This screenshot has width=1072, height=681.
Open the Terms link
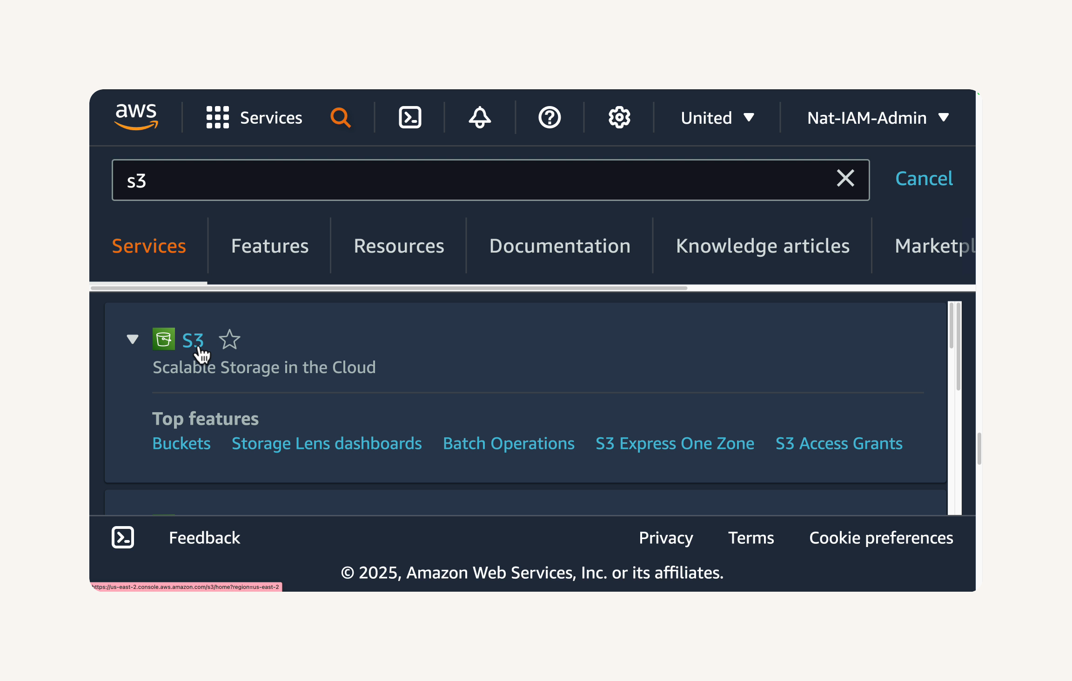pos(751,538)
